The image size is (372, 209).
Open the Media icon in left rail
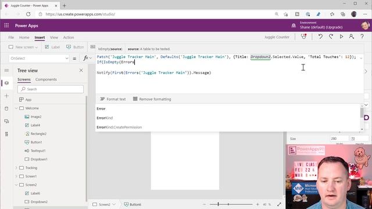[x=6, y=121]
